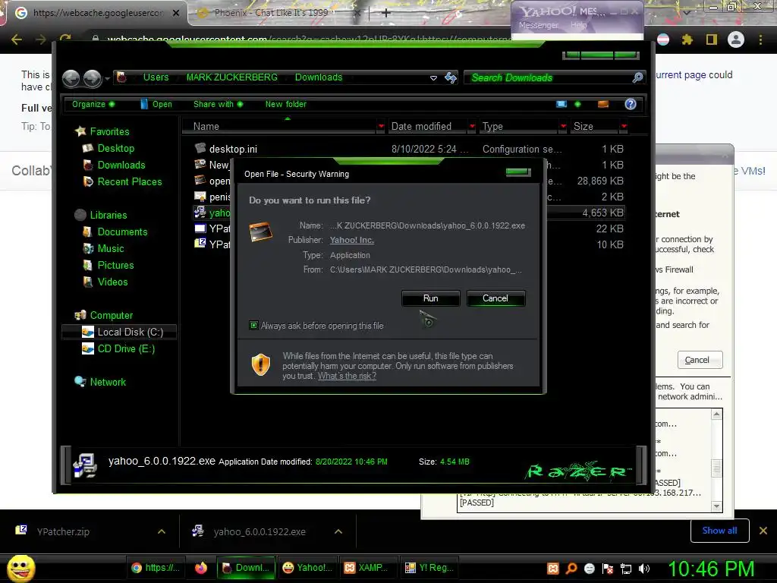Click the magnifier tray icon
This screenshot has width=777, height=583.
point(571,568)
